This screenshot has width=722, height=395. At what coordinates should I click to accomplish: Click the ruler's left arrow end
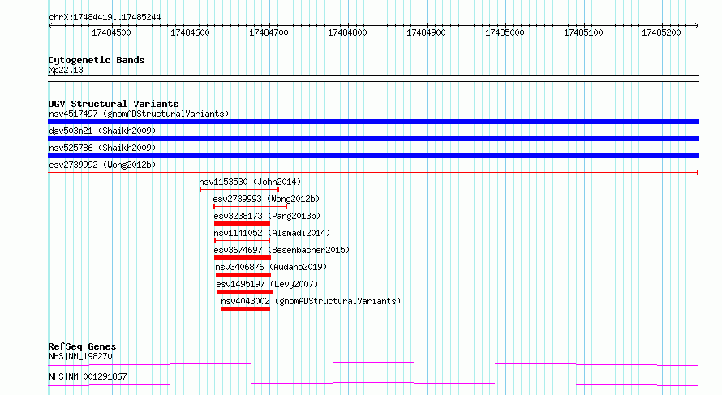(50, 25)
